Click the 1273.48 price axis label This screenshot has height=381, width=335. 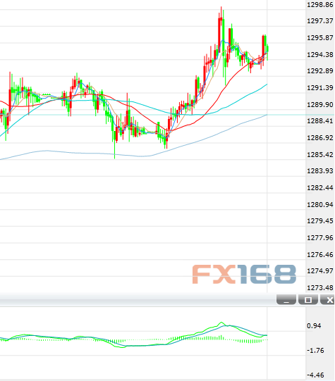319,288
